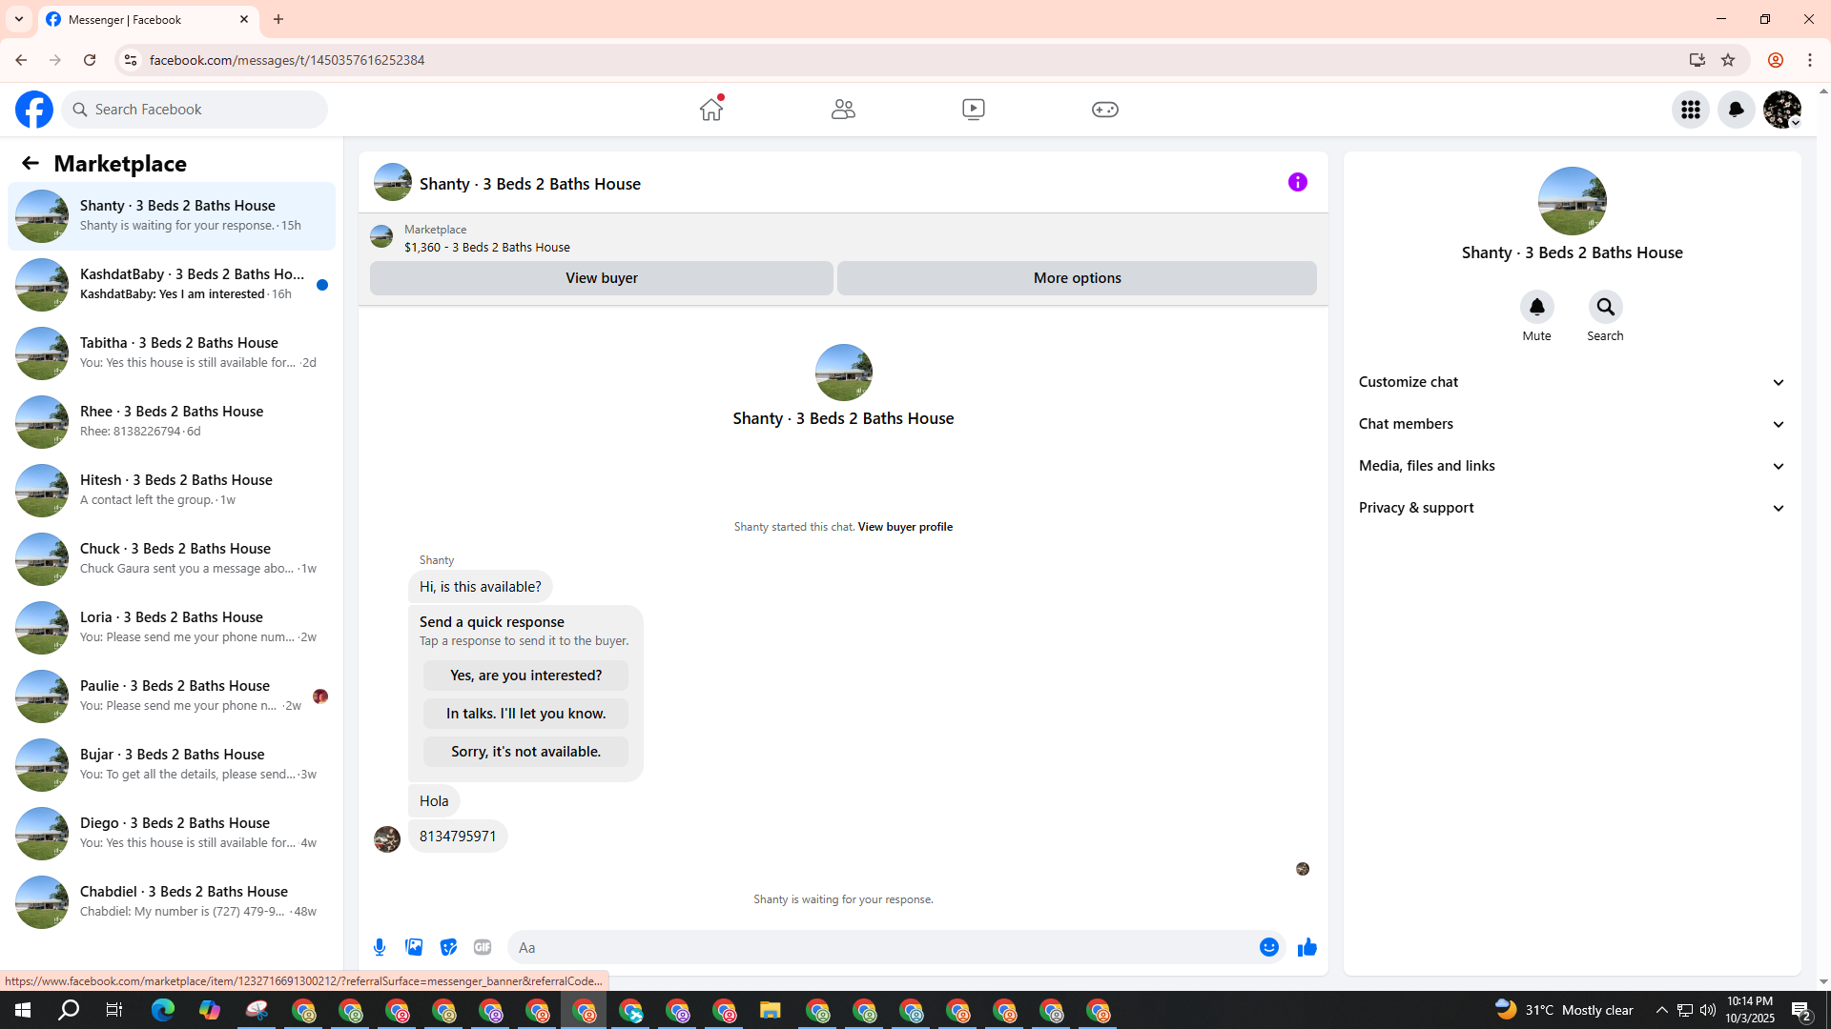Click the browser address bar URL
Image resolution: width=1831 pixels, height=1029 pixels.
coord(287,60)
